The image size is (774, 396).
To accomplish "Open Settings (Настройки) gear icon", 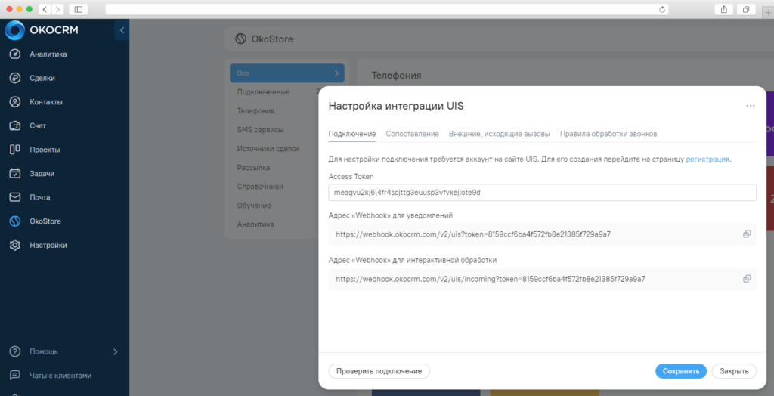I will [x=14, y=245].
